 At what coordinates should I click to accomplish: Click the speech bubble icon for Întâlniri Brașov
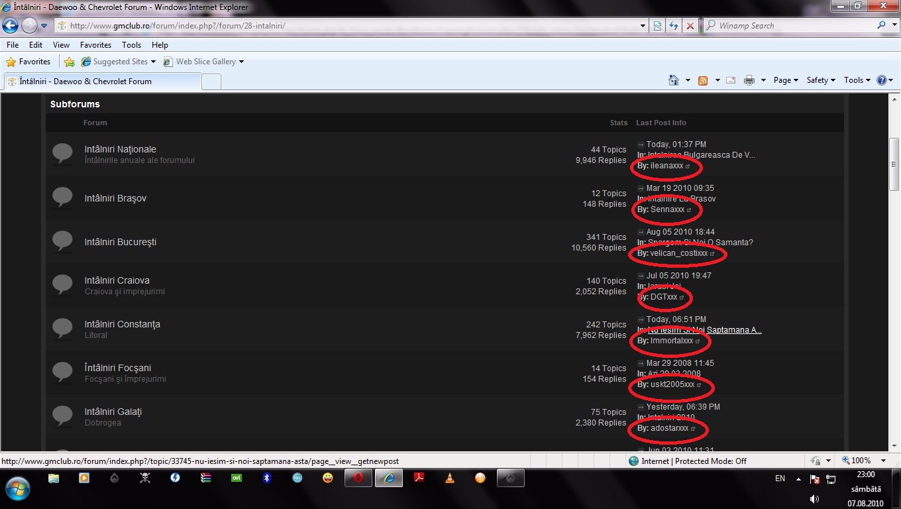(x=62, y=198)
